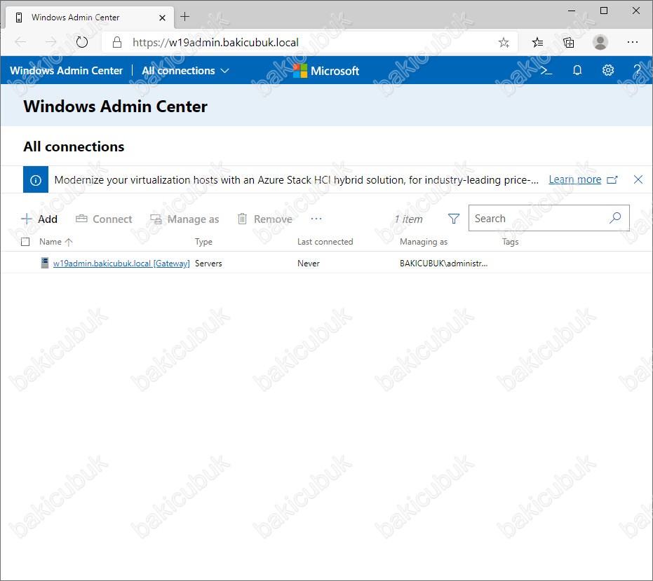Click Microsoft logo in header

coord(325,71)
